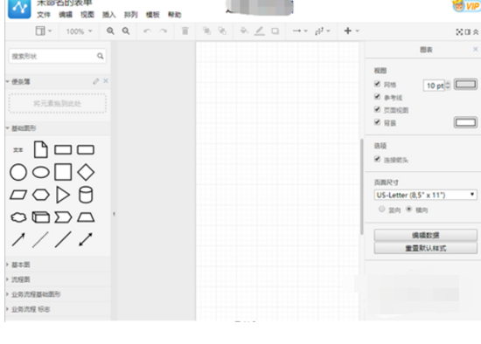
Task: Open the 100% zoom level dropdown
Action: [79, 31]
